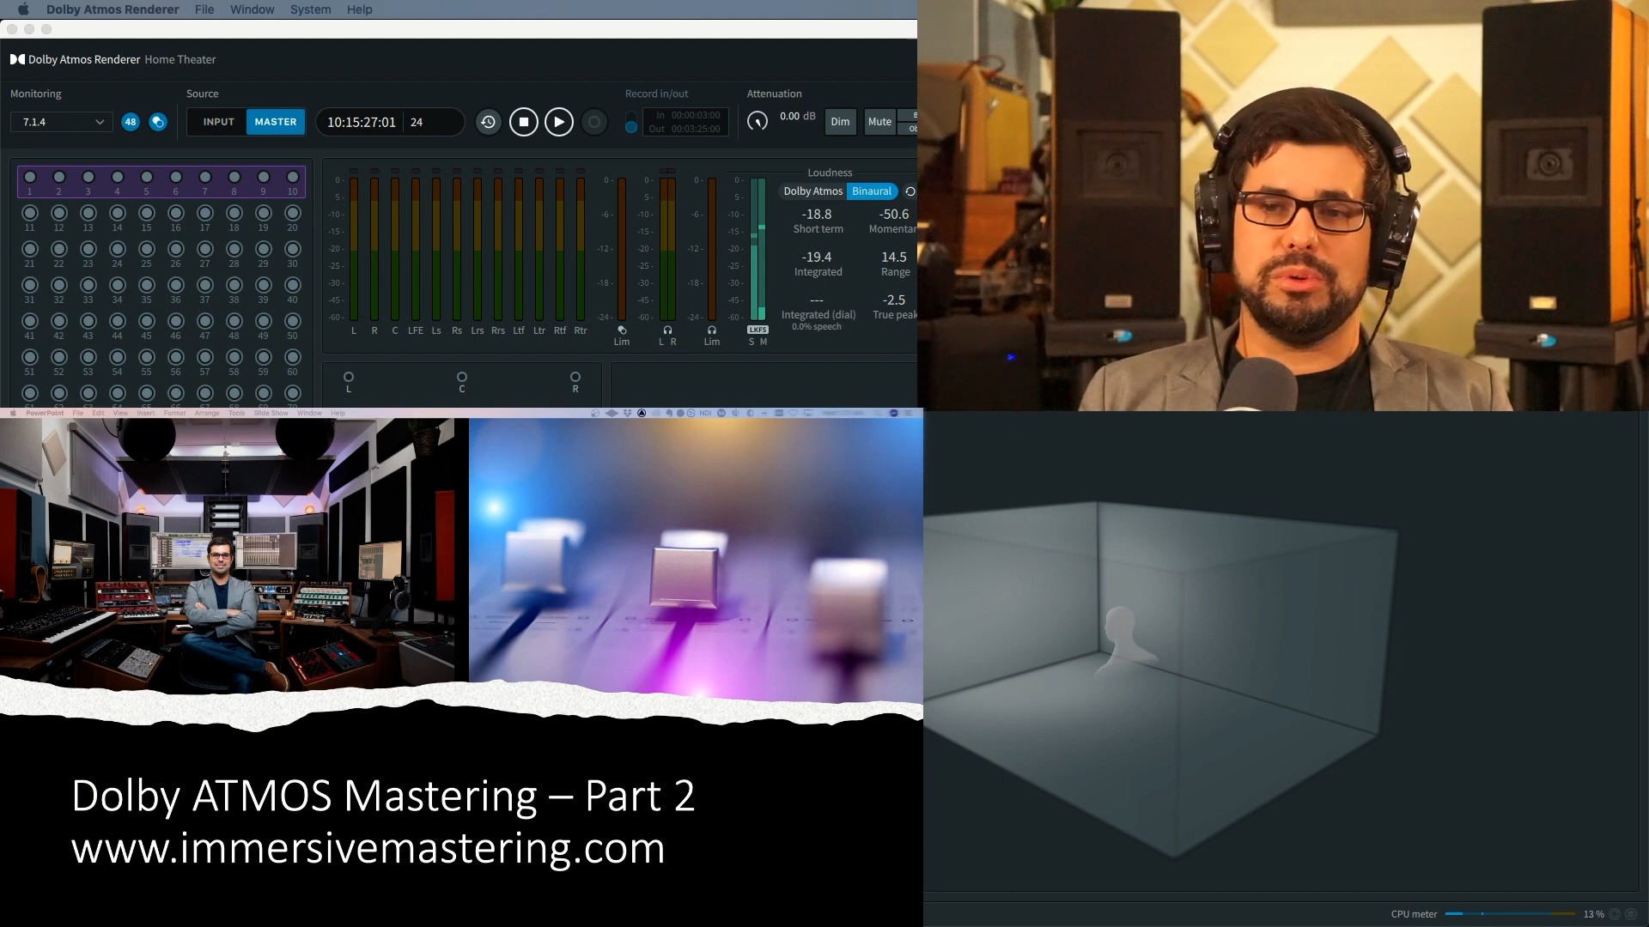Click the record button in transport

point(594,122)
